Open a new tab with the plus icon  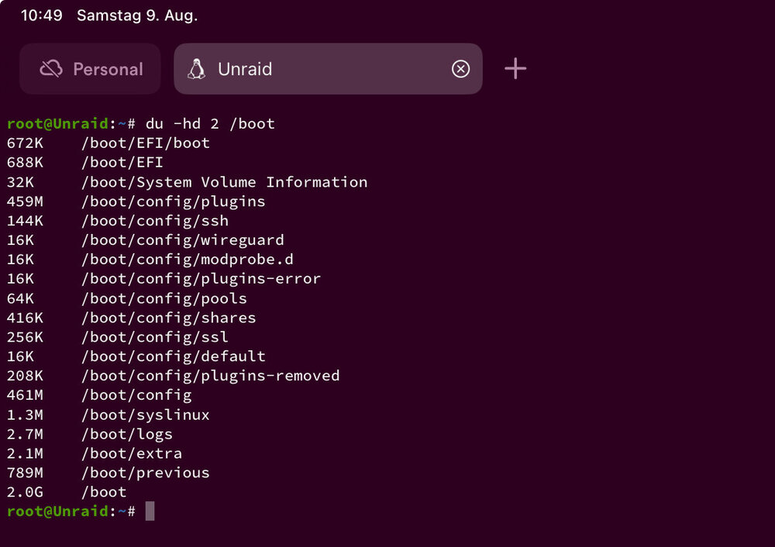click(515, 68)
